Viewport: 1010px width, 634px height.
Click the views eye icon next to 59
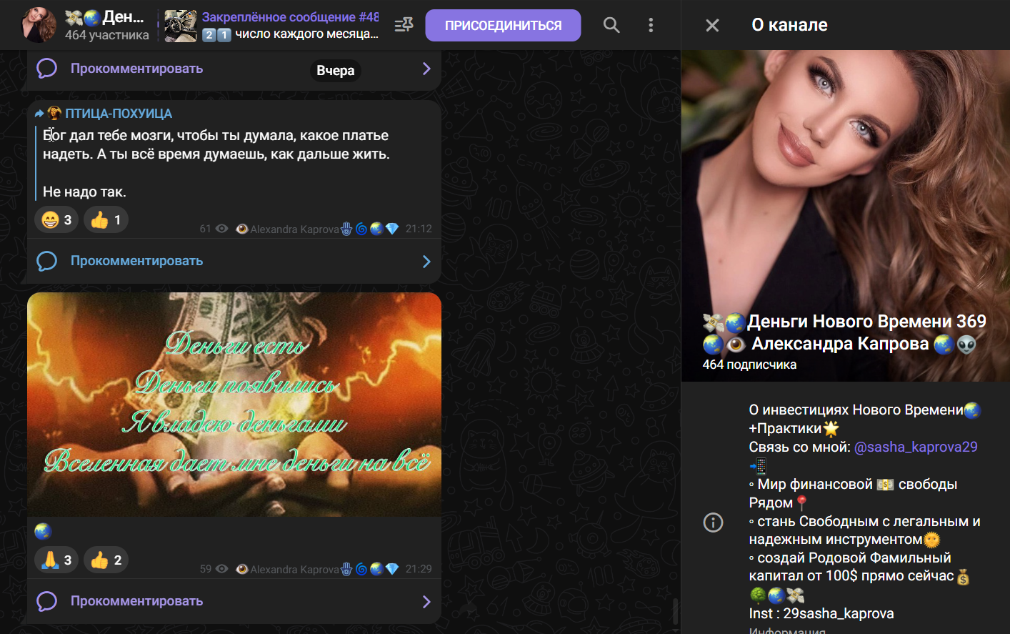click(x=222, y=569)
